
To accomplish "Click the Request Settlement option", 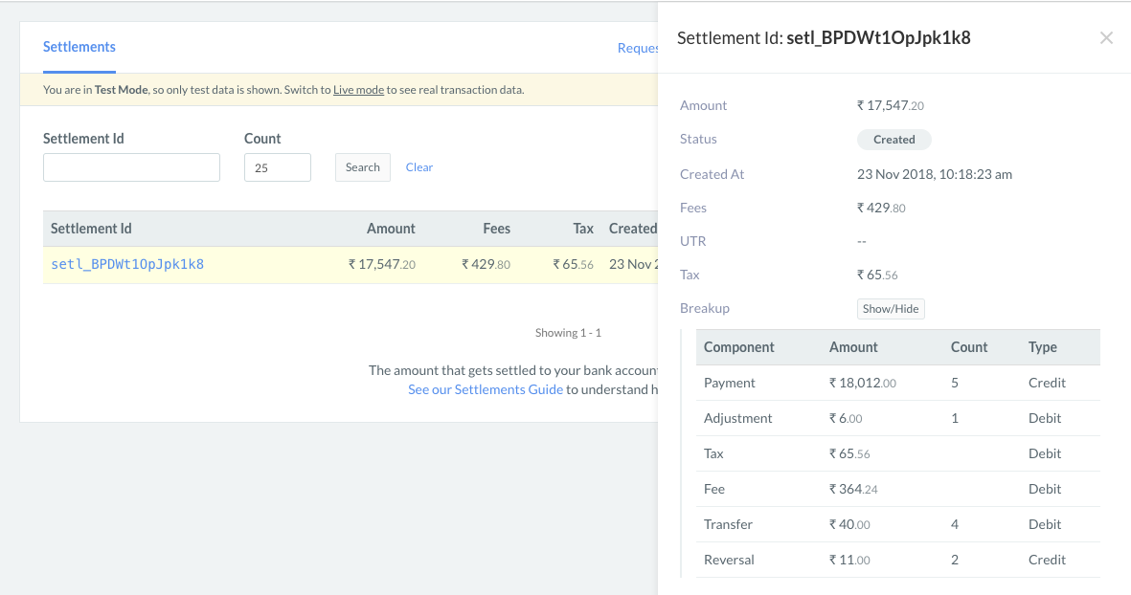I will coord(639,48).
